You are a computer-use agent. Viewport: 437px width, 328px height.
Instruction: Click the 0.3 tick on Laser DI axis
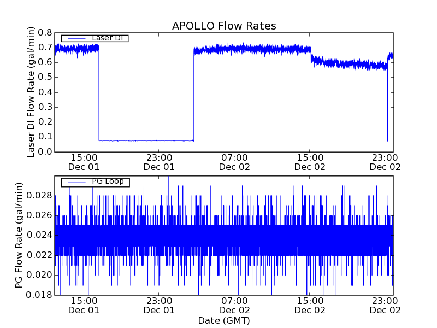tap(45, 107)
